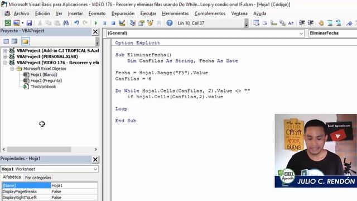Click the Copy toolbar icon
357x201 pixels.
pyautogui.click(x=49, y=23)
